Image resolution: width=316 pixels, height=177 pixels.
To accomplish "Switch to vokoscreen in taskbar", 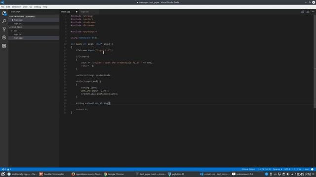I will pyautogui.click(x=242, y=174).
